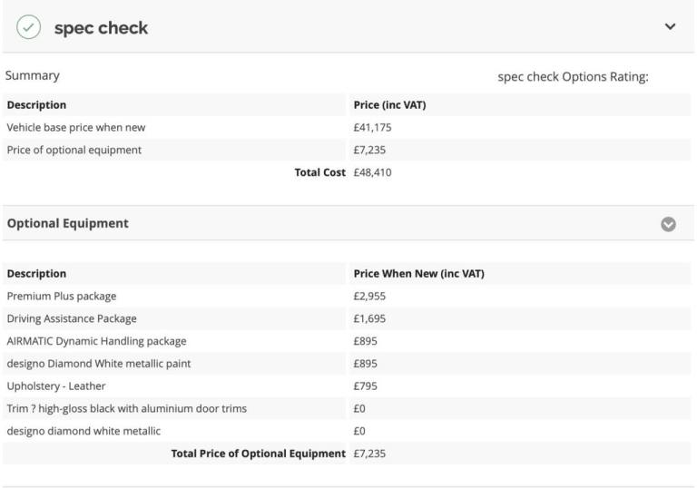The height and width of the screenshot is (488, 697).
Task: Click the Total Cost £48,410 value
Action: pyautogui.click(x=372, y=172)
